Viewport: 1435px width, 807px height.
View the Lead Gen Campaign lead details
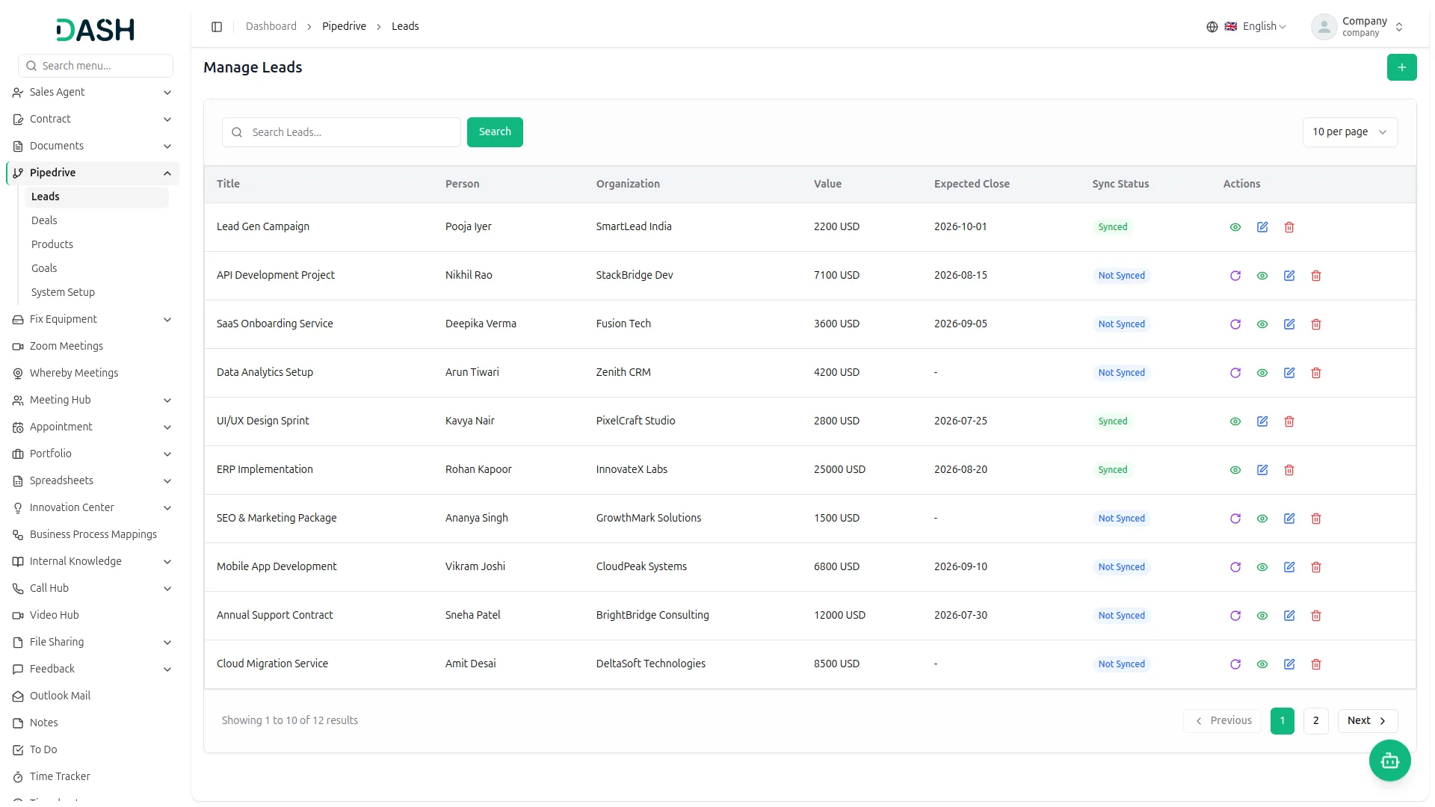pos(1235,227)
